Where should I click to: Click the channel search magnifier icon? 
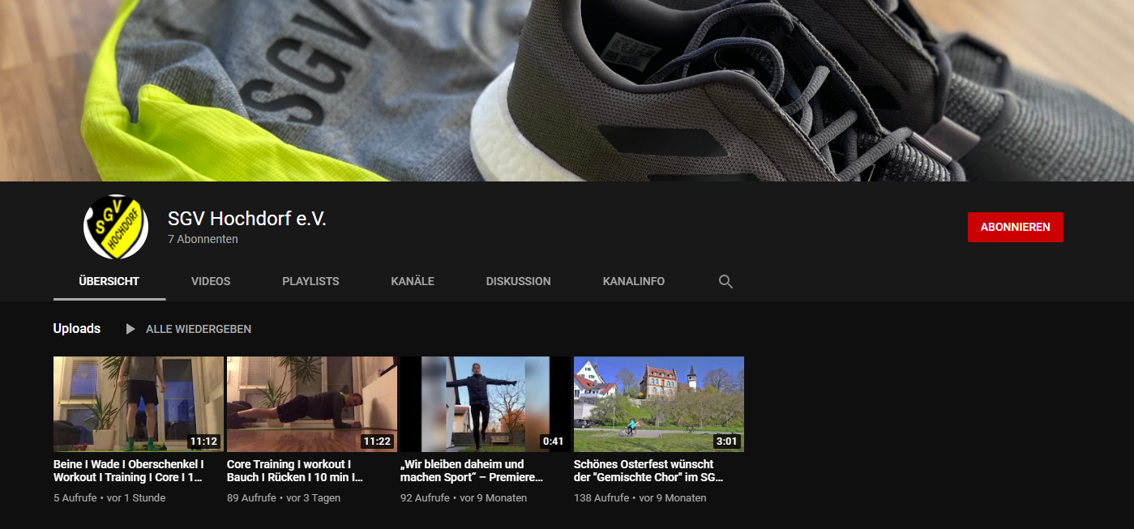[x=725, y=282]
